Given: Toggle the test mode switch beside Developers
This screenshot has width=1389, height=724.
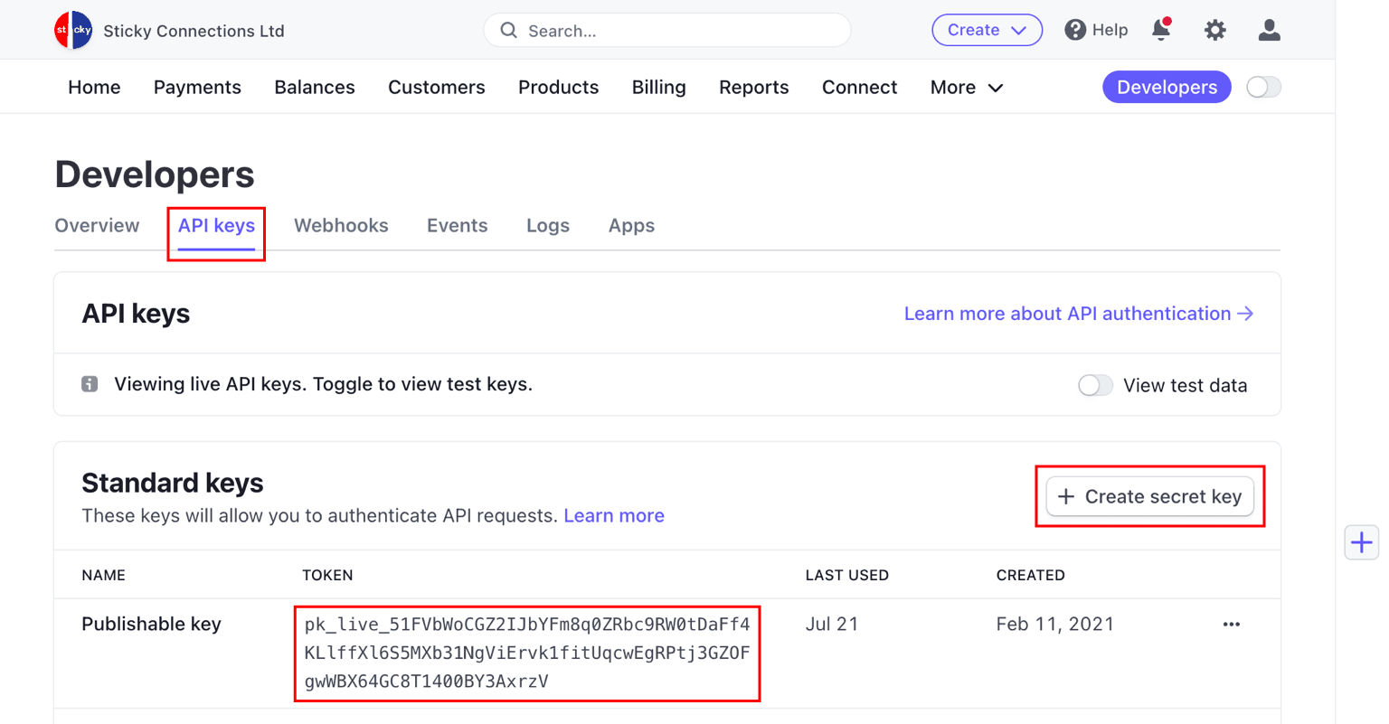Looking at the screenshot, I should (1263, 87).
